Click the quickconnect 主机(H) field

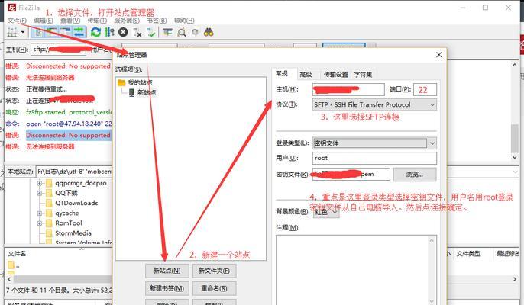(x=59, y=50)
